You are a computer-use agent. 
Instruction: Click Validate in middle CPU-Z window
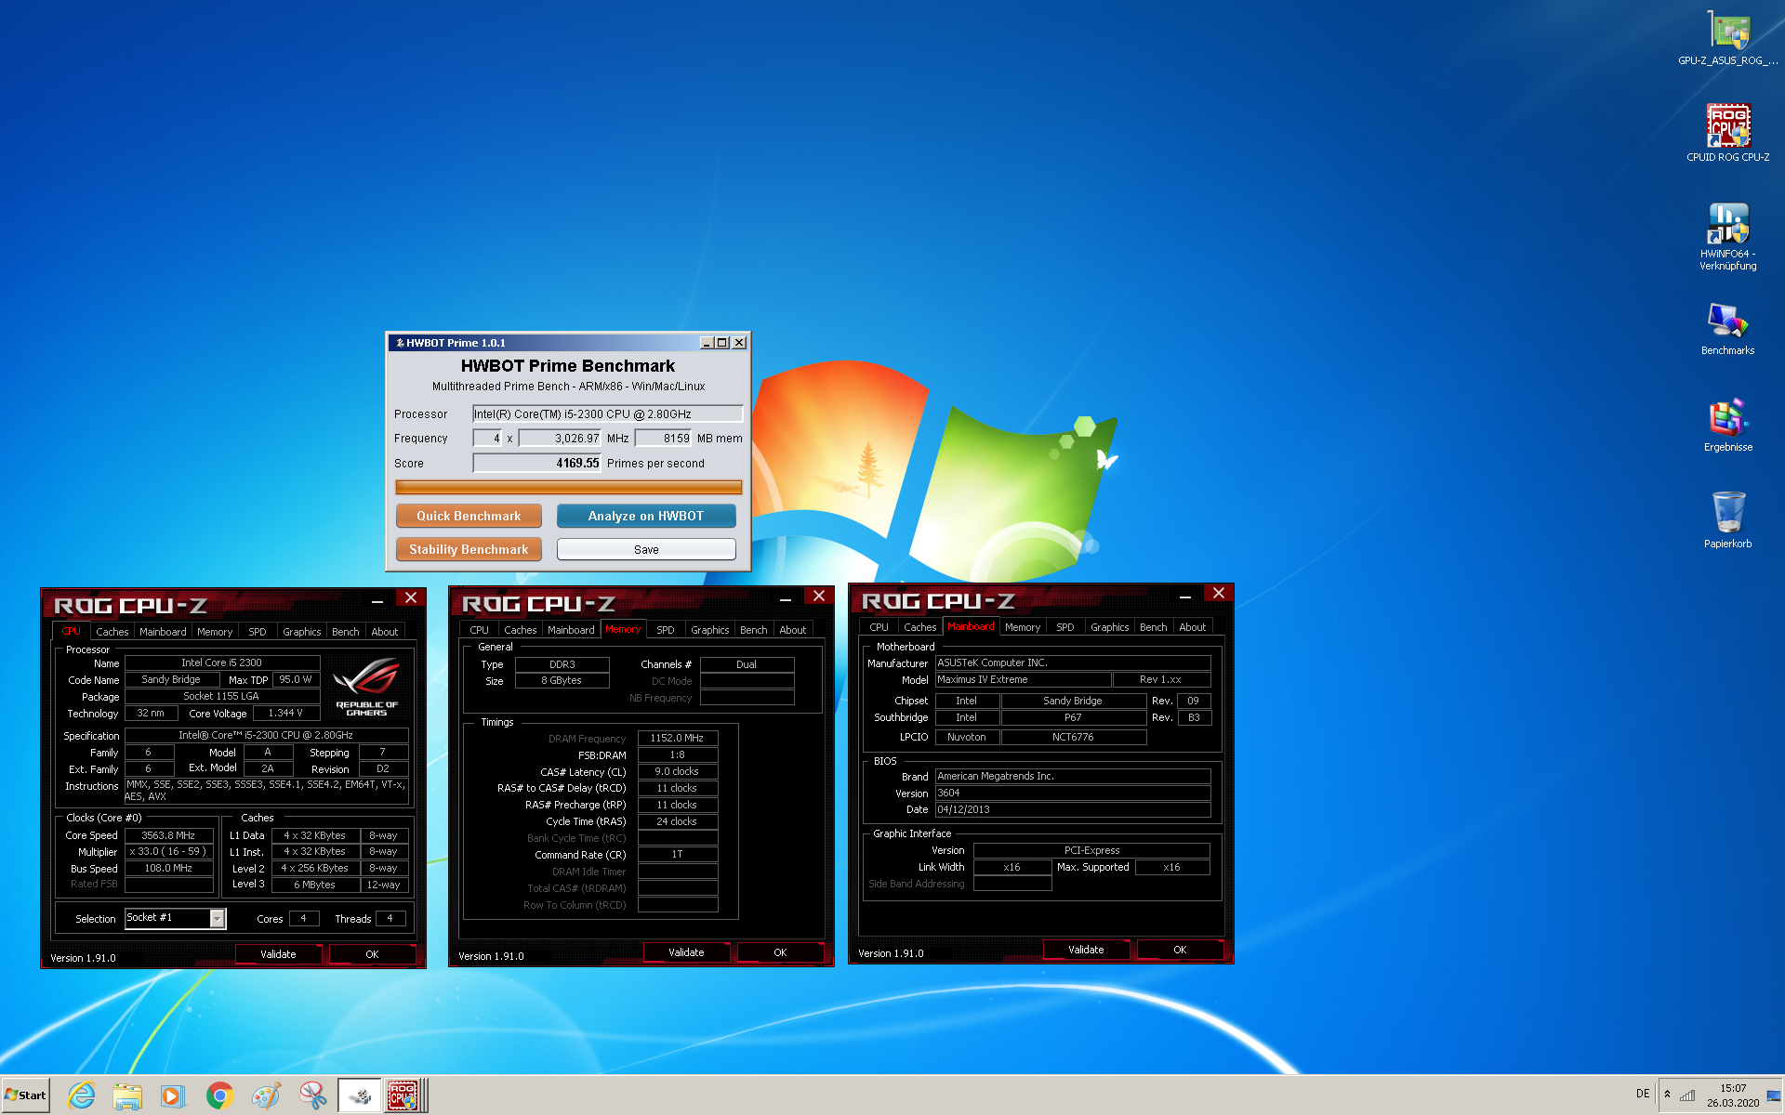point(686,952)
